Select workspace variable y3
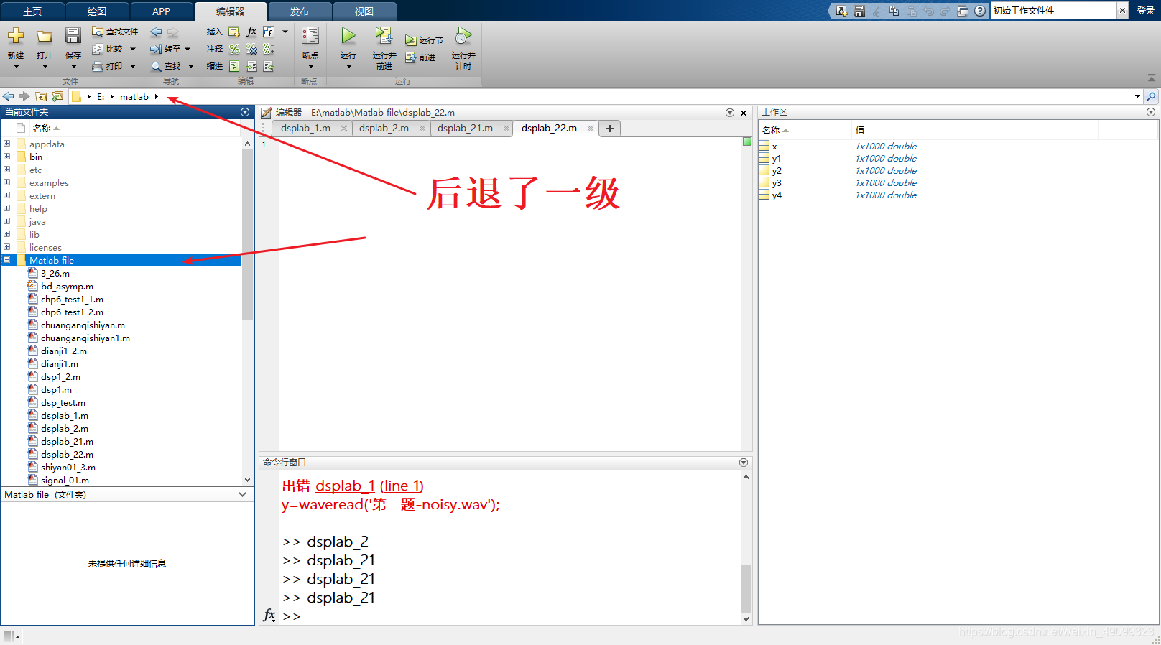The height and width of the screenshot is (645, 1161). (777, 183)
